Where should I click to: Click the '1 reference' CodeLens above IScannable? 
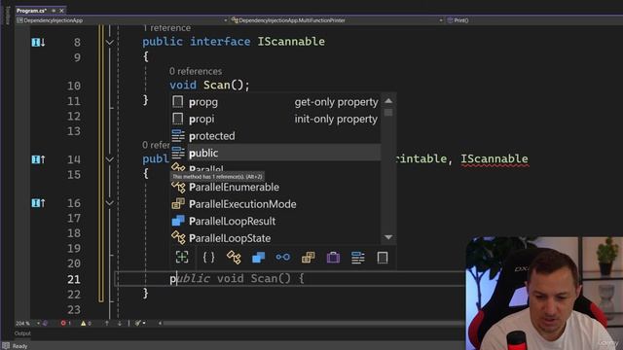(166, 28)
